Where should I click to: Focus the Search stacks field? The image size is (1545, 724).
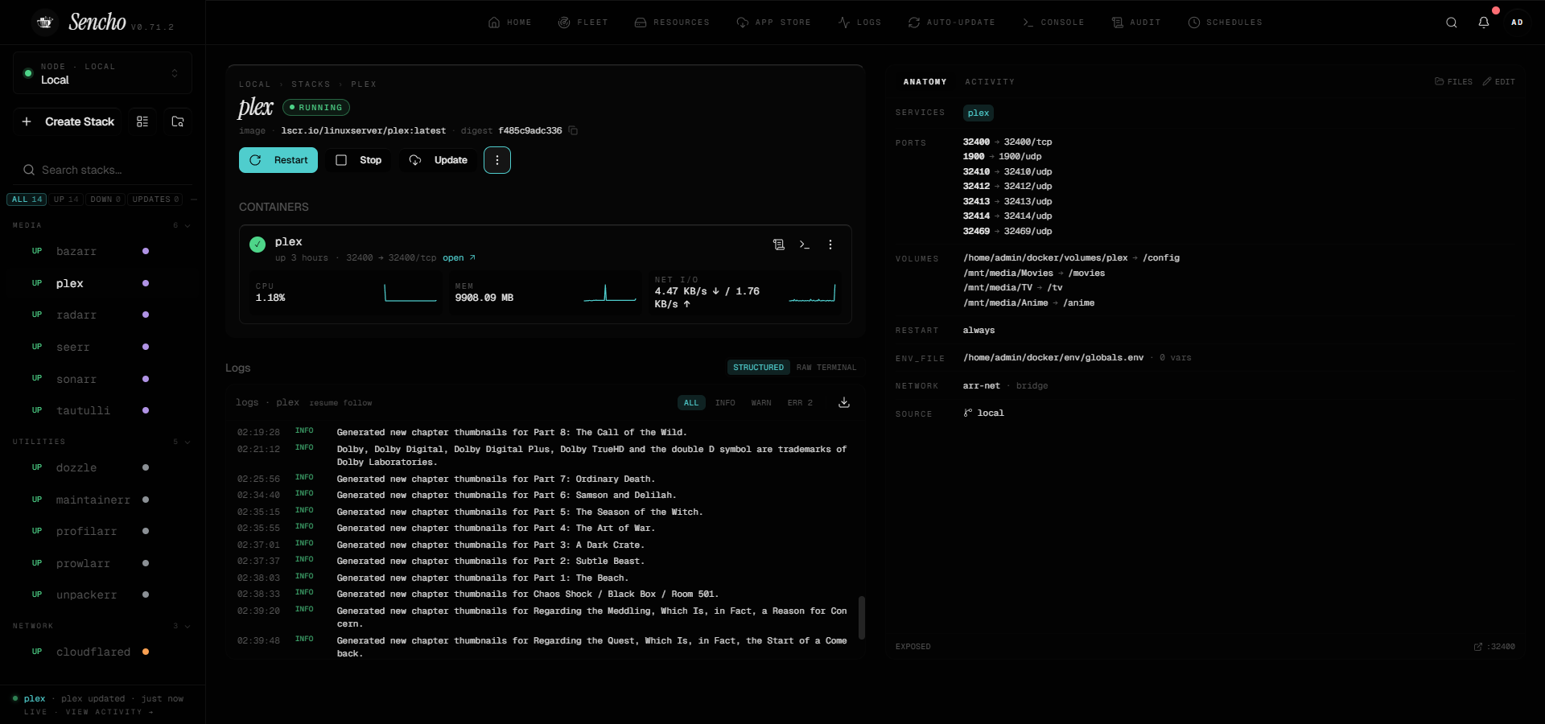tap(103, 170)
